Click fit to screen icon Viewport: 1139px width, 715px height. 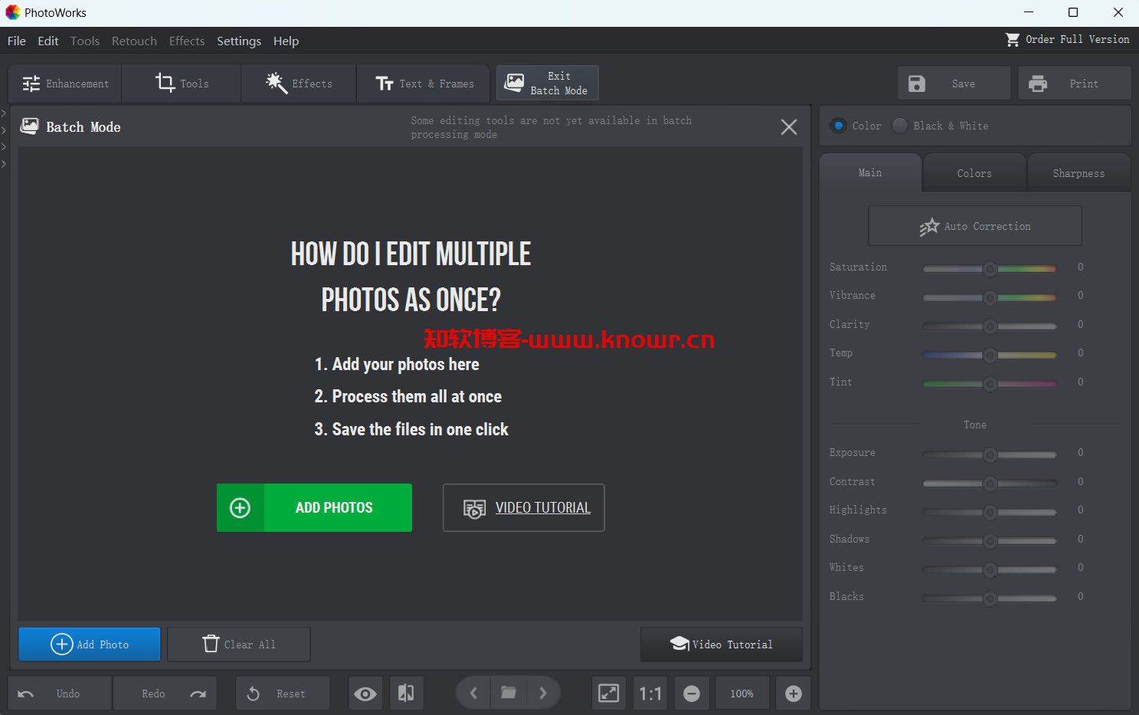click(x=609, y=694)
